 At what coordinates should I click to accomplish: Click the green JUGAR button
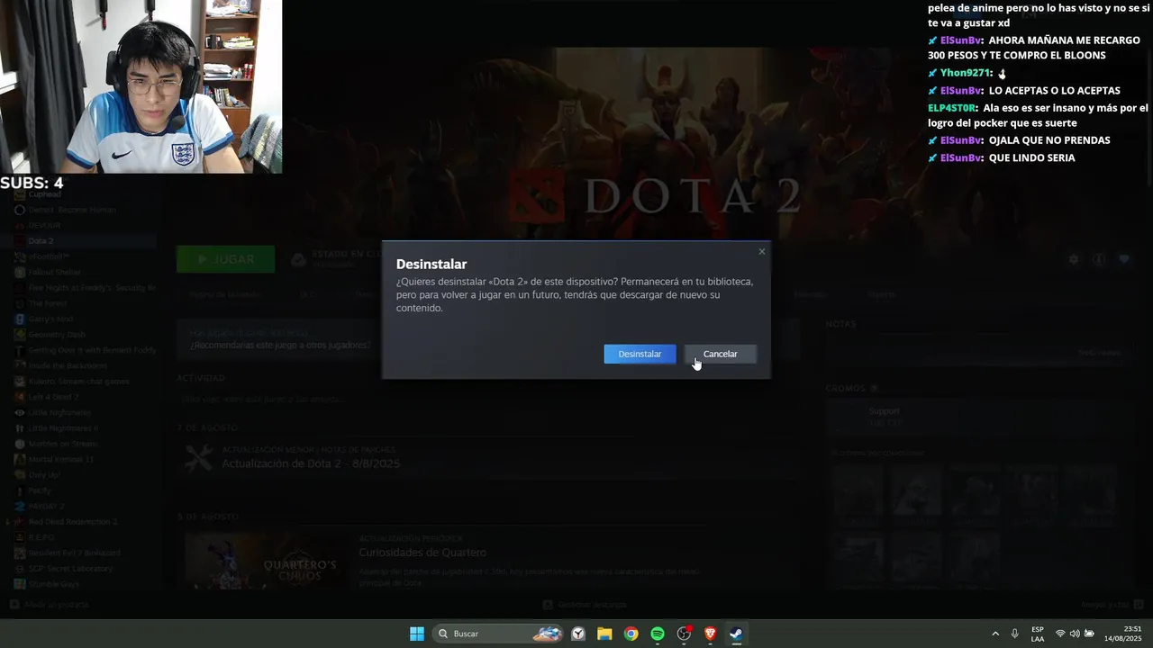point(225,259)
